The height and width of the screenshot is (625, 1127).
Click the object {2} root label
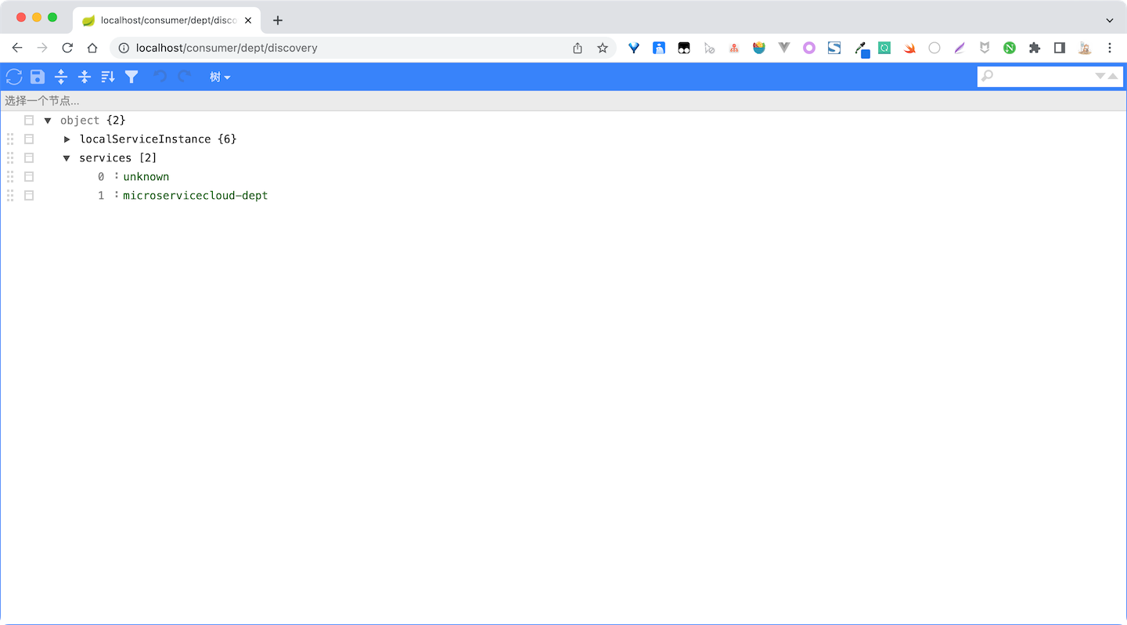(93, 121)
